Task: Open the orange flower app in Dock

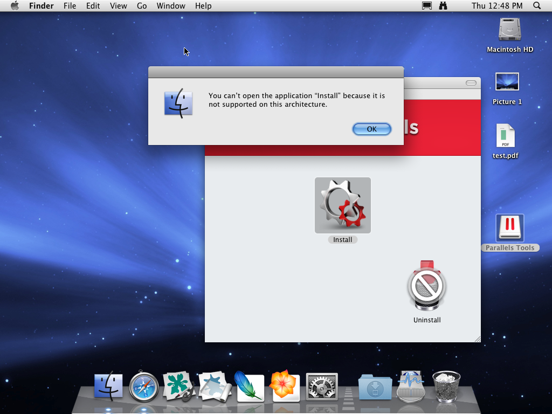Action: pyautogui.click(x=285, y=385)
